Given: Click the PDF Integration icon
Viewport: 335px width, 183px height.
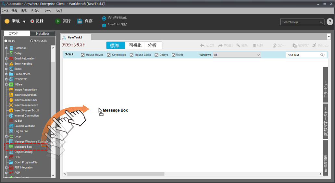Looking at the screenshot, I should tap(11, 167).
